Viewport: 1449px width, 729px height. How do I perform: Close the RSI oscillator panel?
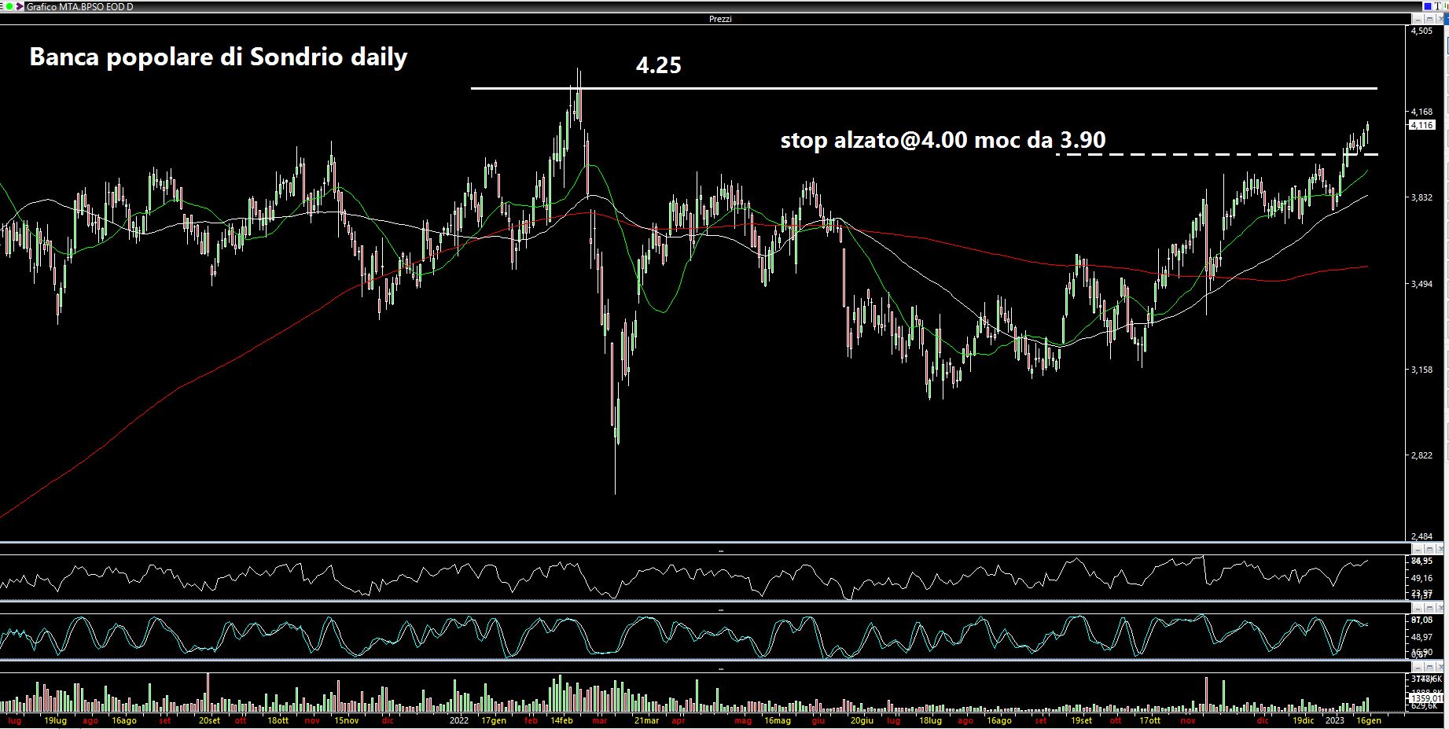1440,549
